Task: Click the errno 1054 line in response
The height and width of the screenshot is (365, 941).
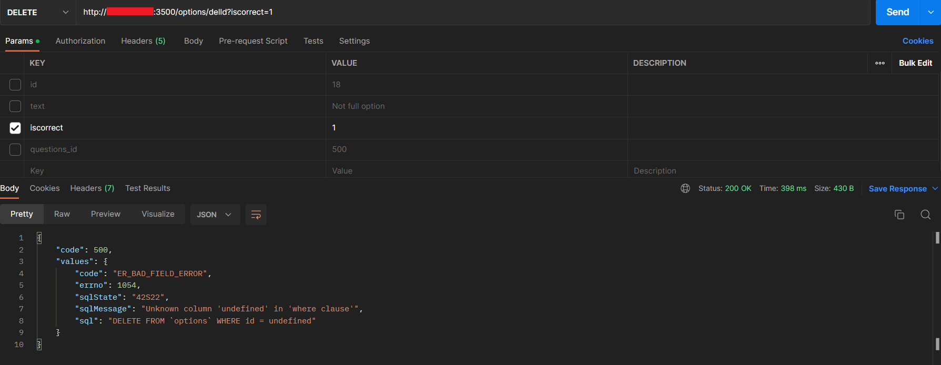Action: 107,285
